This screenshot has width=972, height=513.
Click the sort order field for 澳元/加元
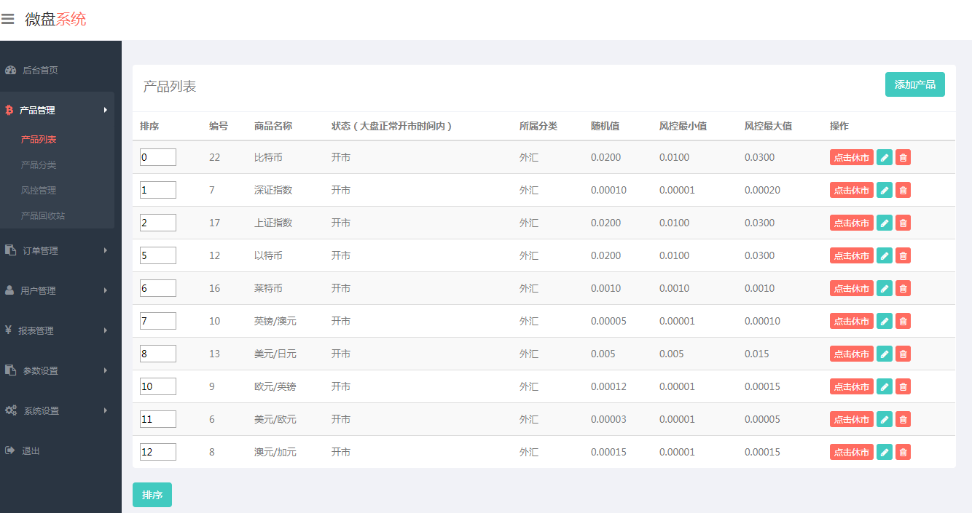click(158, 452)
